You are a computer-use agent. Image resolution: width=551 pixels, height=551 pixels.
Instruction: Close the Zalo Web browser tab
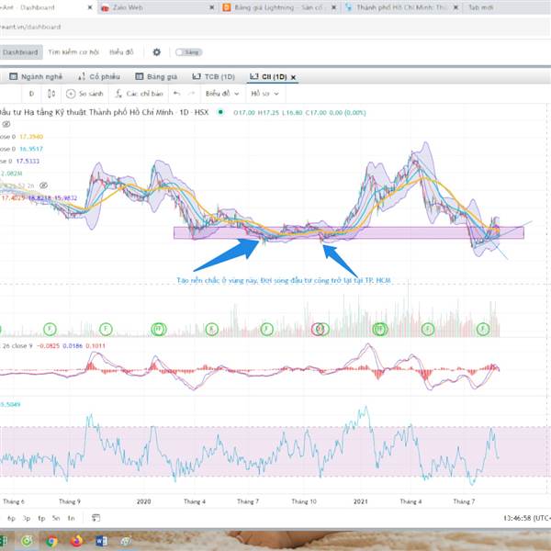[x=212, y=7]
